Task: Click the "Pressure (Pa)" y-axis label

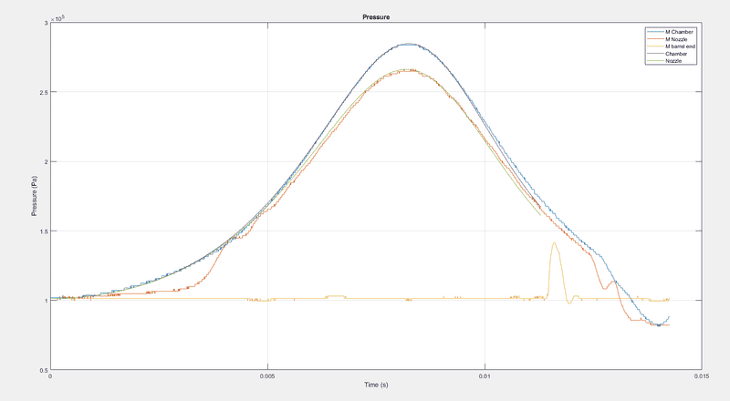Action: [34, 196]
